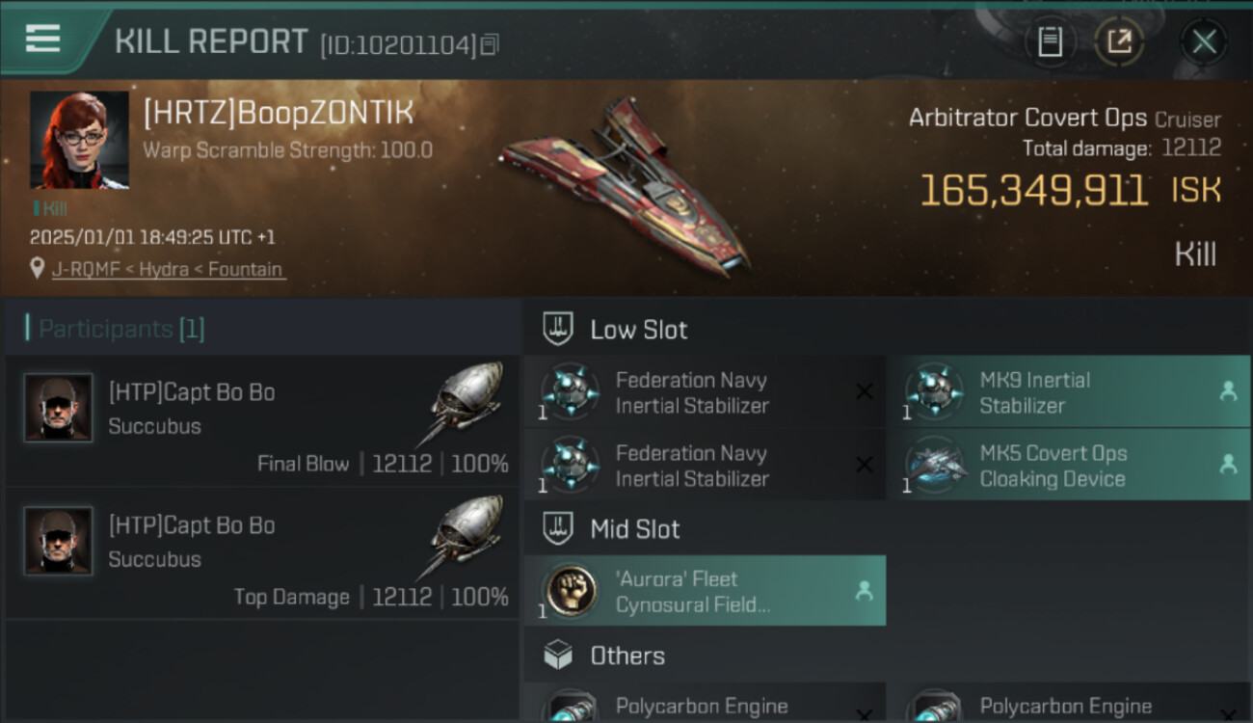Open the clipboard notes icon
The image size is (1253, 723).
1050,42
